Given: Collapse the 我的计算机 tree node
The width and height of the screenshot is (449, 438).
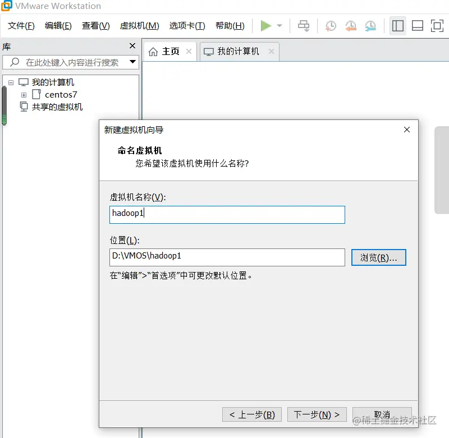Looking at the screenshot, I should click(x=11, y=82).
